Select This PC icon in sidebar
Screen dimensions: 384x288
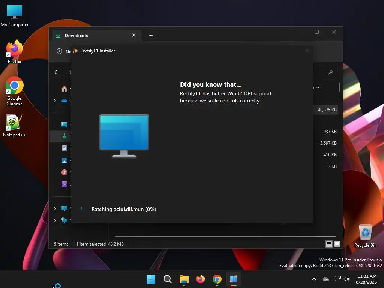click(64, 208)
